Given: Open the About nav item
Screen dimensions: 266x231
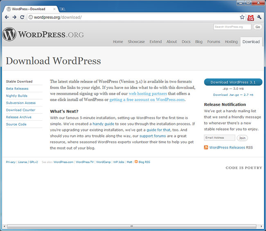Looking at the screenshot, I should click(171, 42).
